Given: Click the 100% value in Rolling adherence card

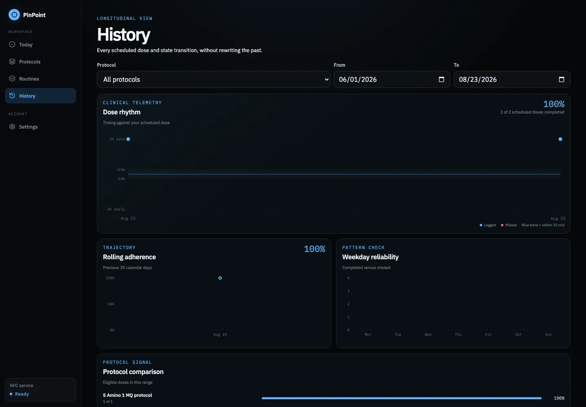Looking at the screenshot, I should [315, 249].
